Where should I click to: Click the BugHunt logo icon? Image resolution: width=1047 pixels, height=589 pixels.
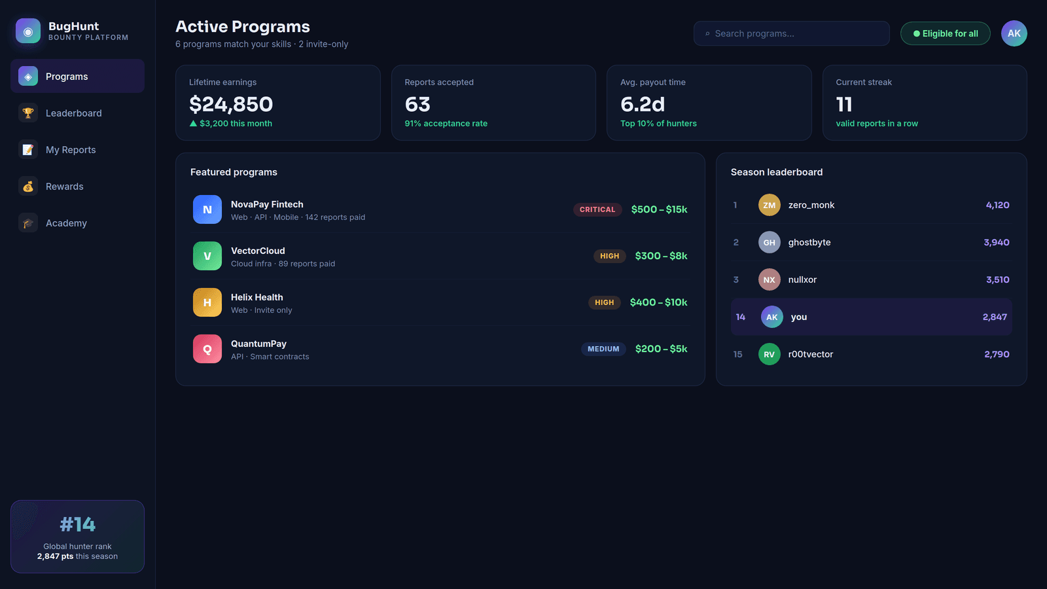coord(28,31)
